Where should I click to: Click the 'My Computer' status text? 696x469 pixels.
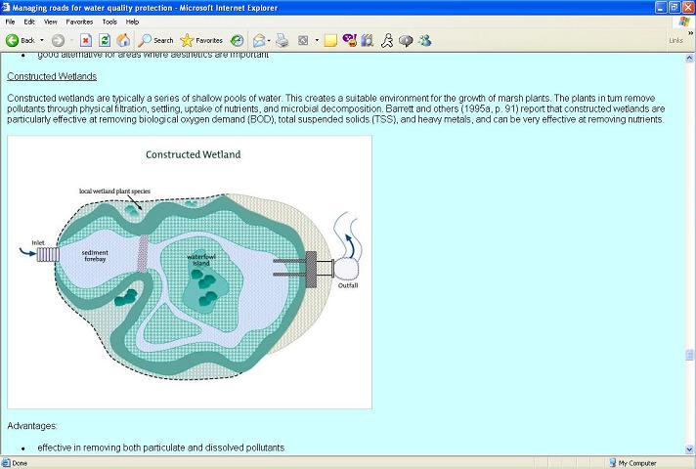point(637,463)
